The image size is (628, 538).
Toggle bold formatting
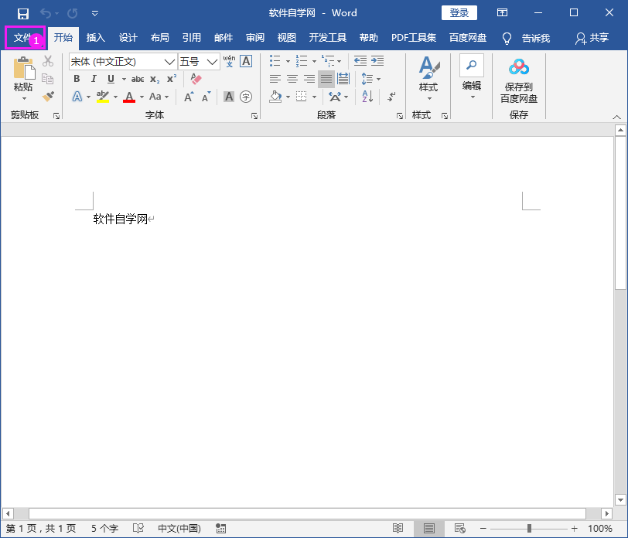[x=77, y=79]
